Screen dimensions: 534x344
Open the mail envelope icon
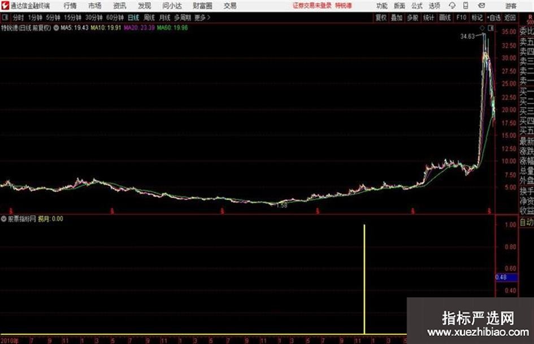coord(481,6)
